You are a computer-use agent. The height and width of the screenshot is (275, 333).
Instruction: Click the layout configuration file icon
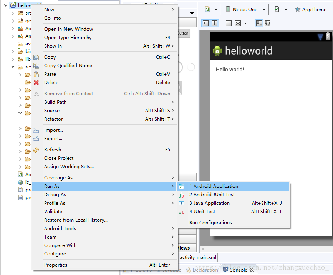pyautogui.click(x=207, y=9)
